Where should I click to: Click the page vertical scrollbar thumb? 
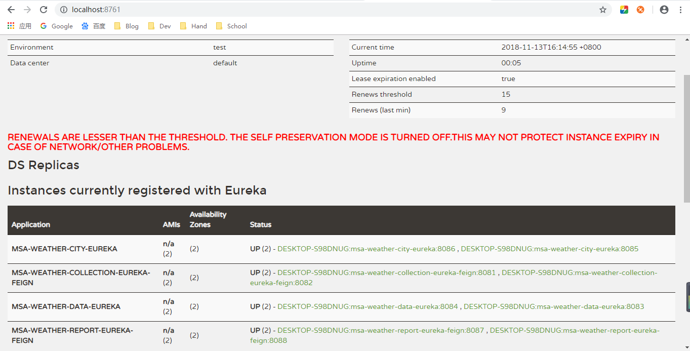pos(686,138)
